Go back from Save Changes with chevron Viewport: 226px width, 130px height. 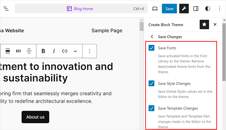tap(152, 37)
